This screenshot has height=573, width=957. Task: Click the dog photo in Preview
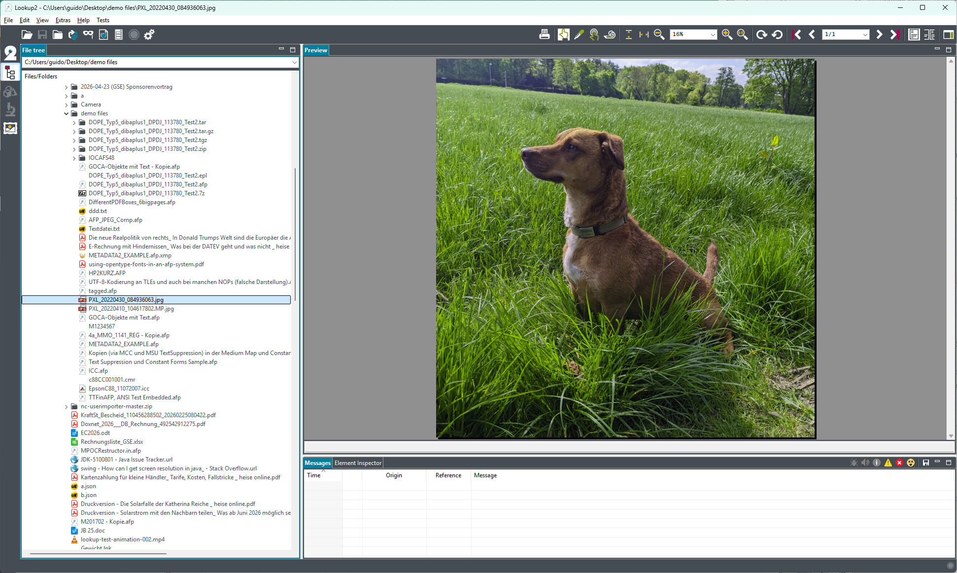point(625,248)
